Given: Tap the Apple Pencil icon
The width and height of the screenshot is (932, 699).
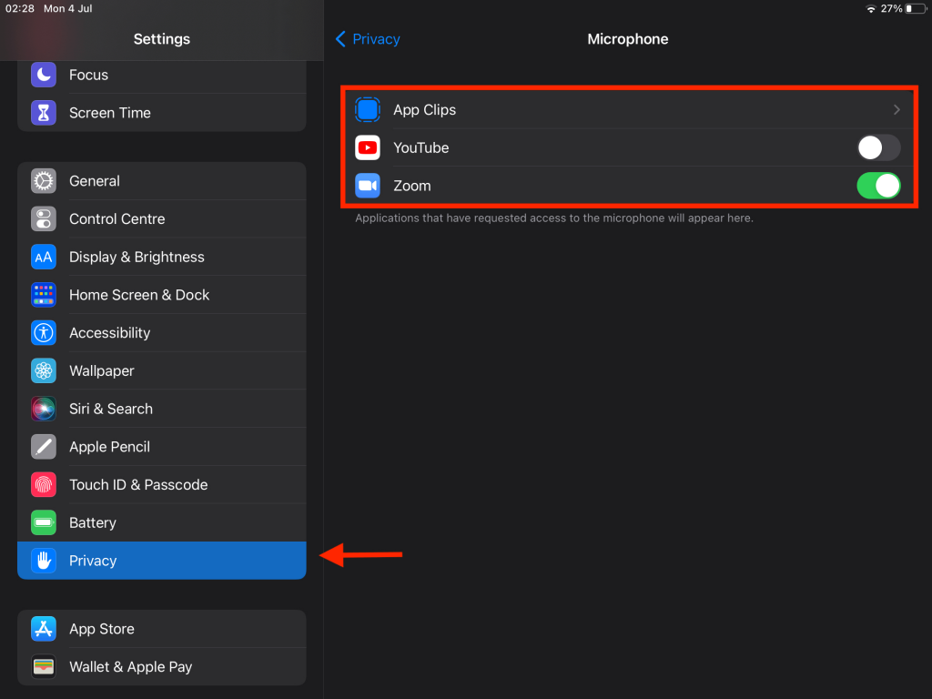Looking at the screenshot, I should pos(44,447).
